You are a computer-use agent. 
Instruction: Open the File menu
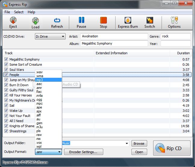coord(7,12)
